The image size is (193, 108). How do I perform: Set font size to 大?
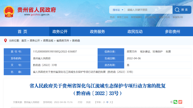click(111, 102)
